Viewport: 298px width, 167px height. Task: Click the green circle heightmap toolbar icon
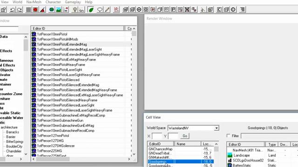pyautogui.click(x=51, y=9)
